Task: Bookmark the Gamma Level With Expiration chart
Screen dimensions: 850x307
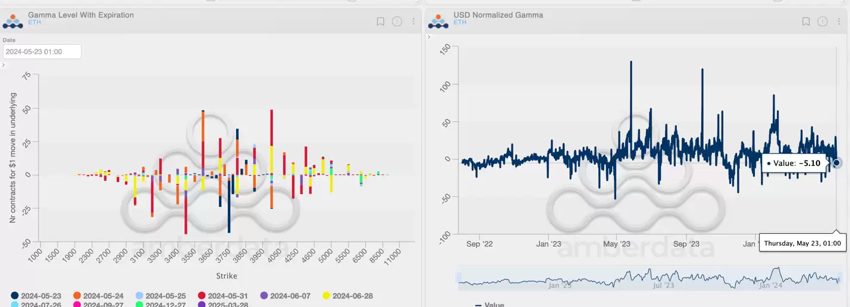Action: coord(381,21)
